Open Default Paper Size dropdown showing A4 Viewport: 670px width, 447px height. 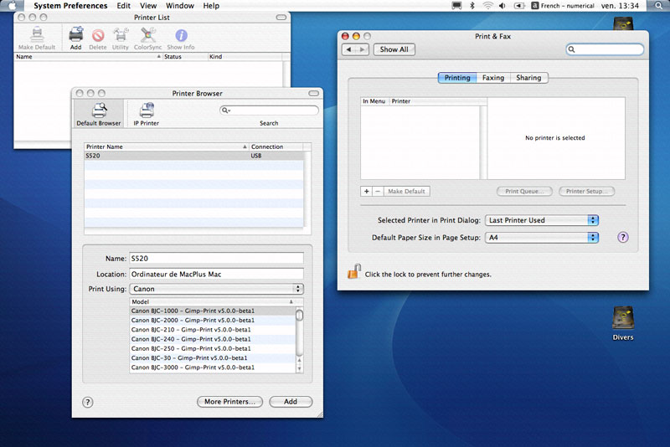(542, 238)
